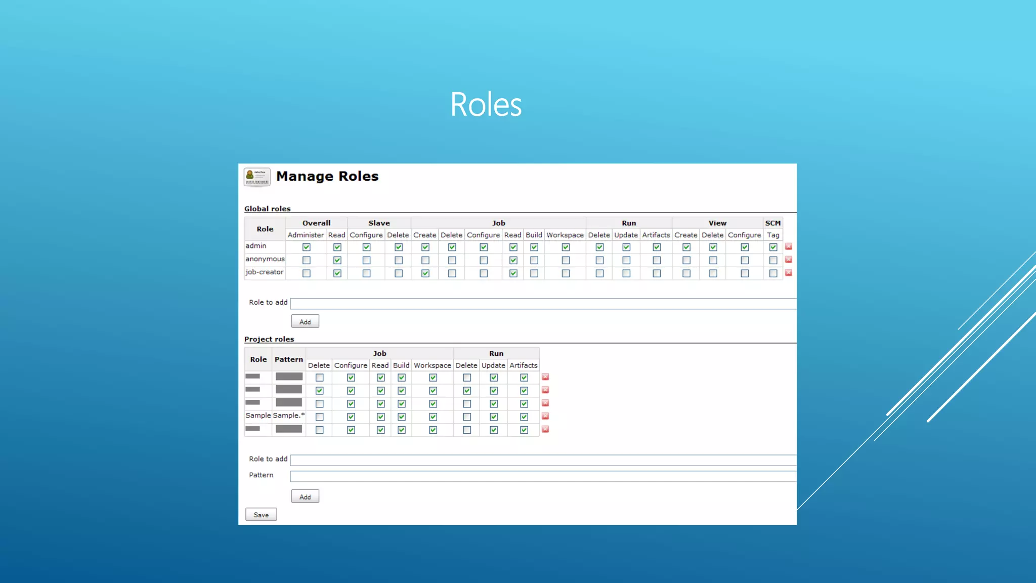Click Add under Project roles
This screenshot has width=1036, height=583.
pos(305,497)
